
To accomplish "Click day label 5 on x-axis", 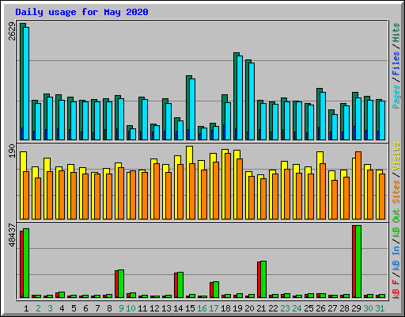I will coord(74,308).
